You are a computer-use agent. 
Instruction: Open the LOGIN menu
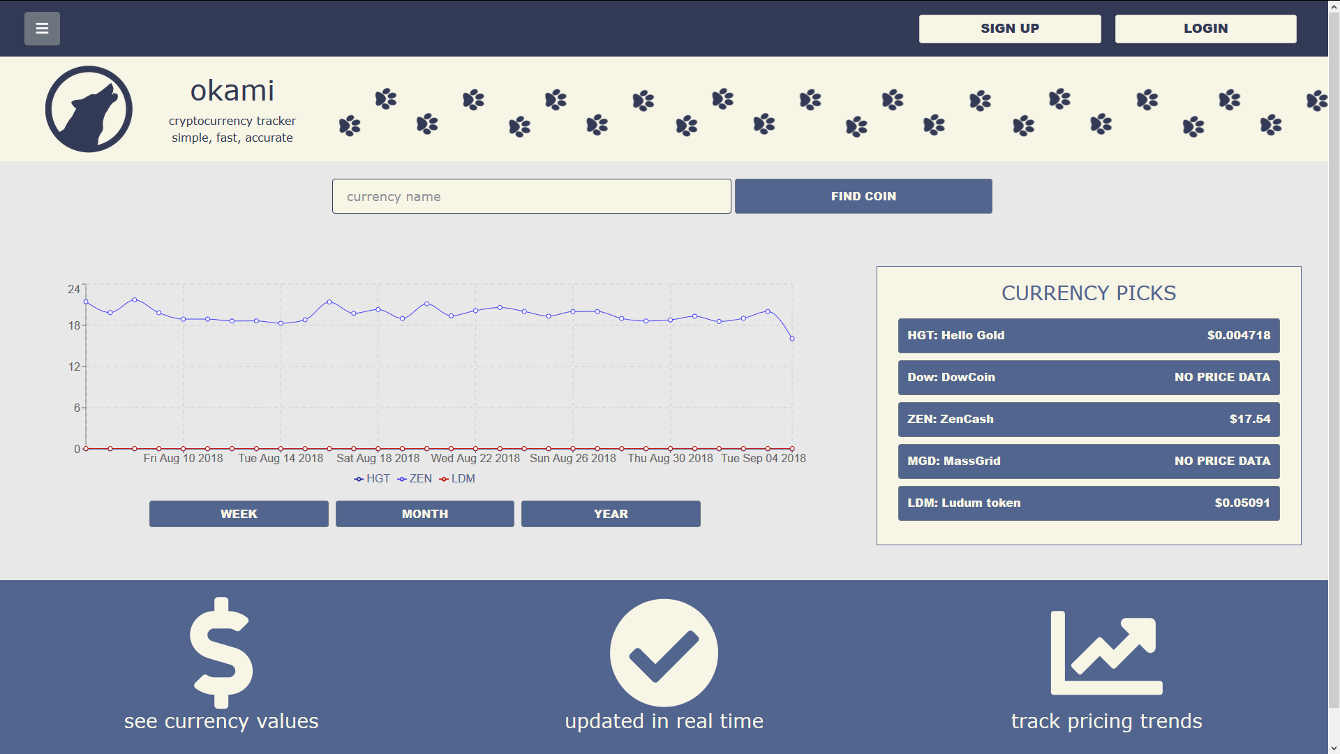coord(1207,29)
